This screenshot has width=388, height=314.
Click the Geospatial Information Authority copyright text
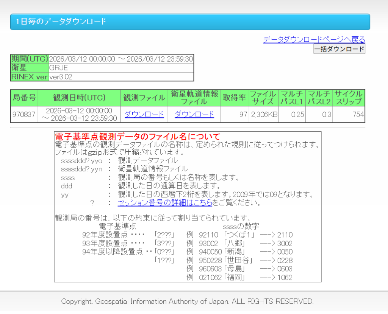(x=187, y=302)
